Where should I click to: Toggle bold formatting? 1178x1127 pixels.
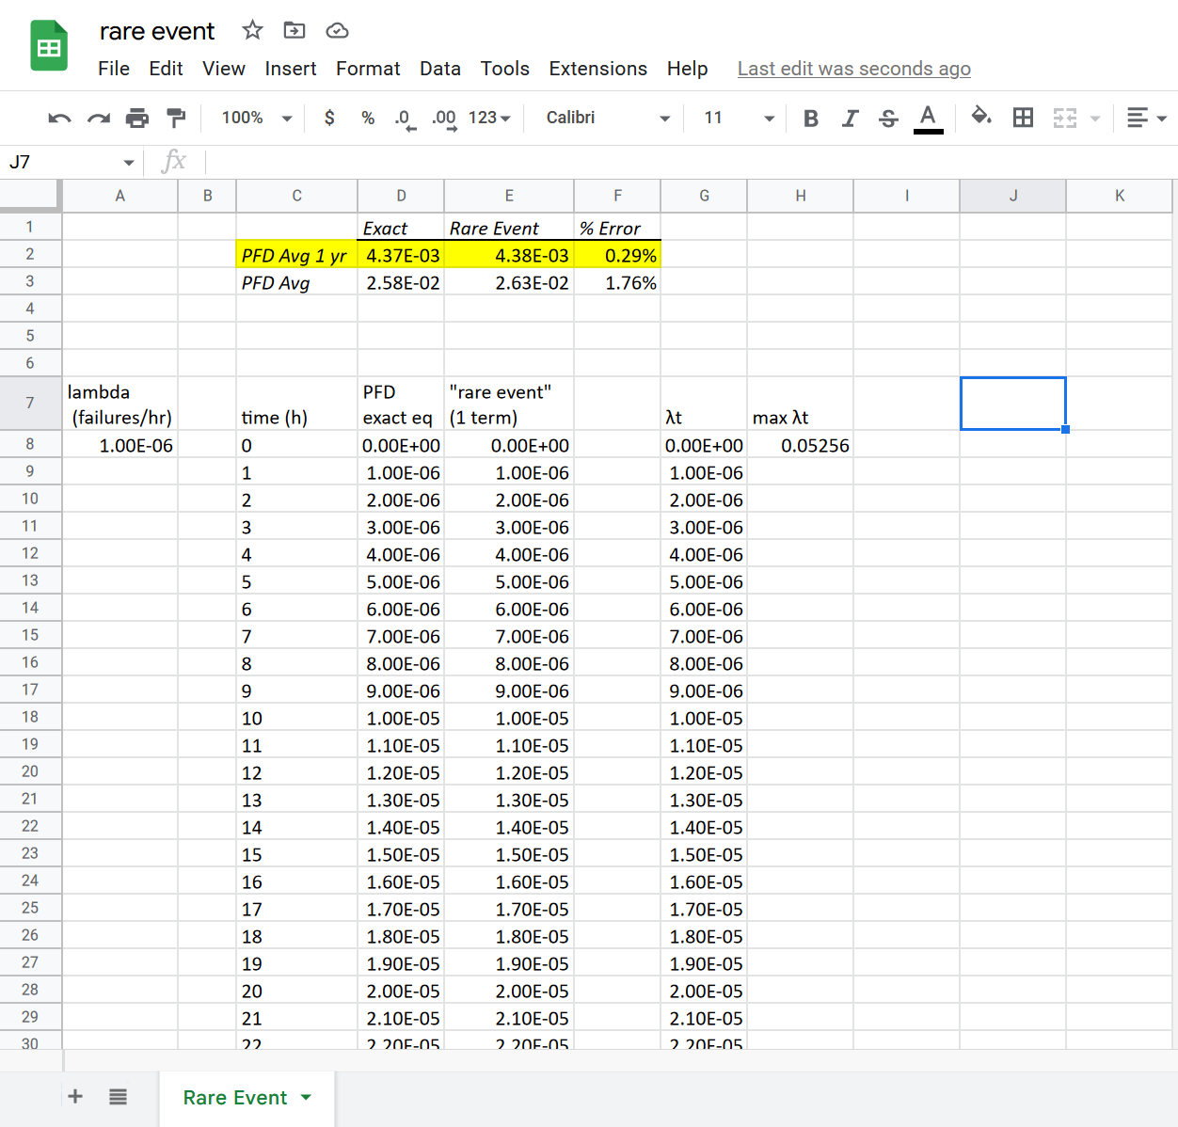coord(810,118)
